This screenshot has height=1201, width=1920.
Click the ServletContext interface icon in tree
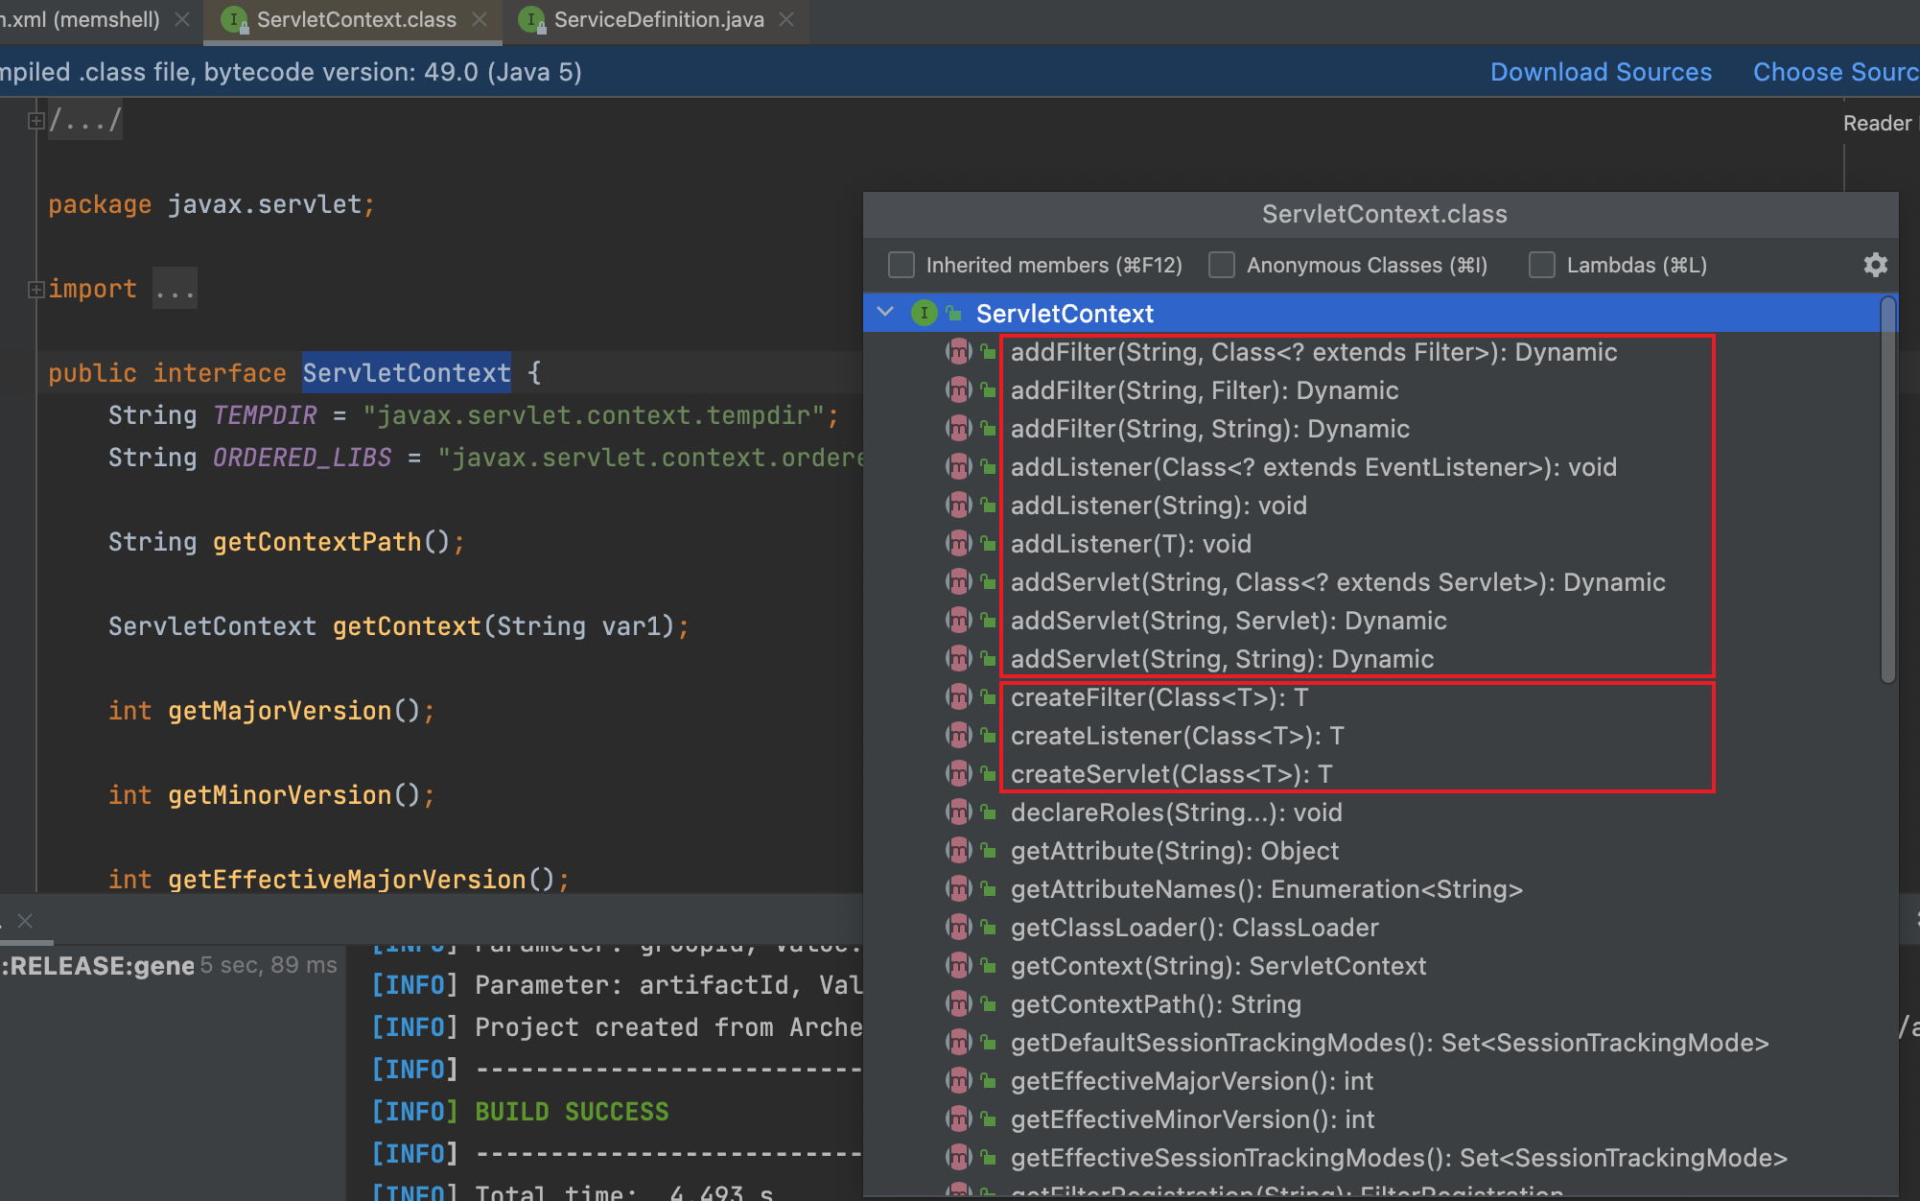(924, 313)
